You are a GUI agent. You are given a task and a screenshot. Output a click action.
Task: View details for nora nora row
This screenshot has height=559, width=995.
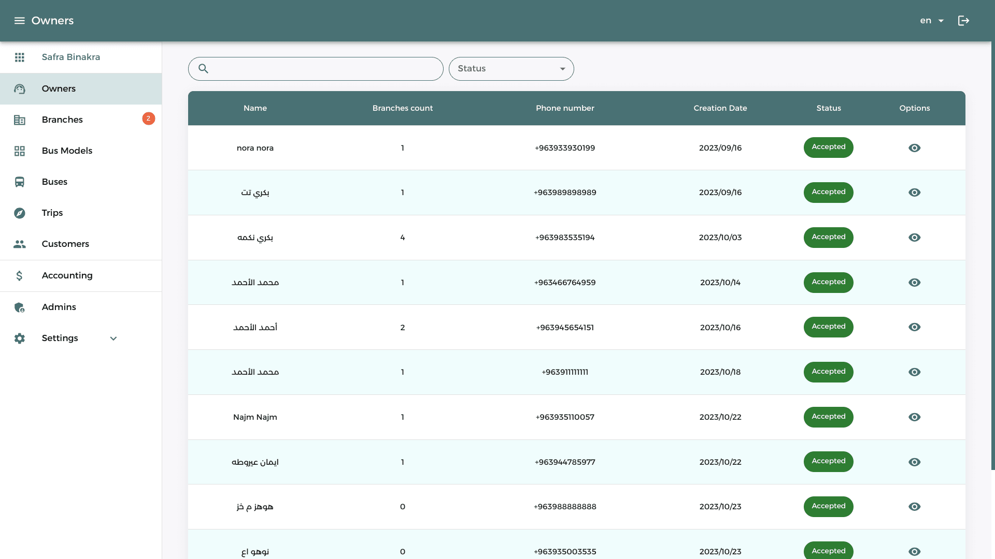[x=914, y=148]
